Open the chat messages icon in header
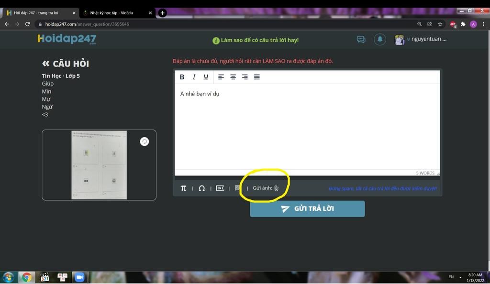This screenshot has height=284, width=490. [361, 39]
